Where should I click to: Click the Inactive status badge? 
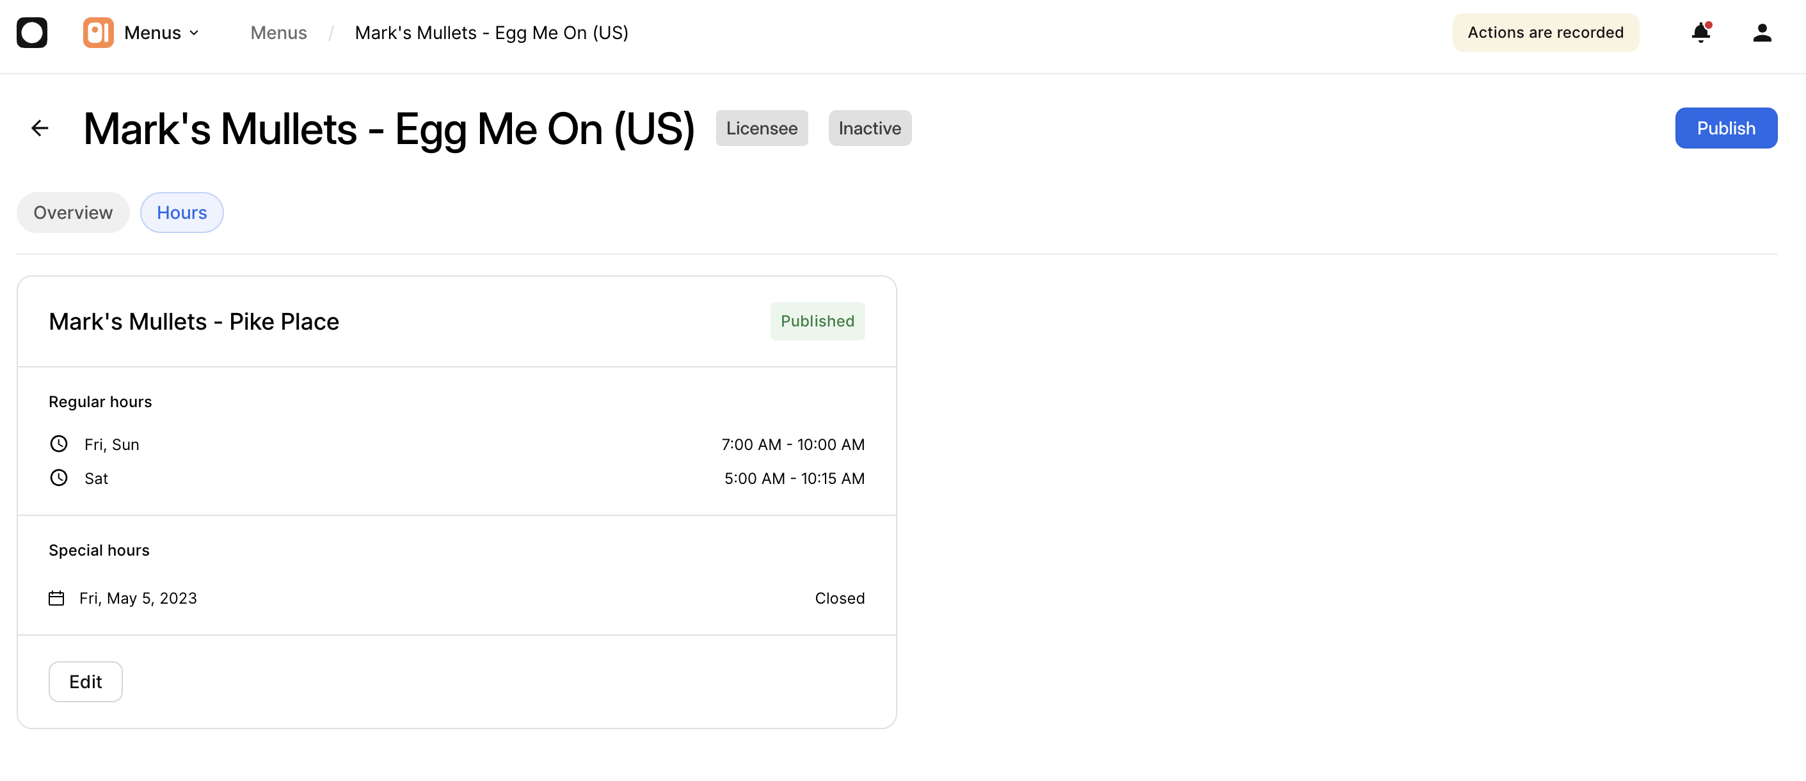869,128
